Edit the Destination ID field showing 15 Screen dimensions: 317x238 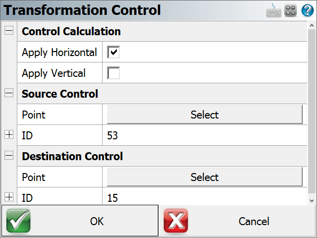(x=205, y=196)
